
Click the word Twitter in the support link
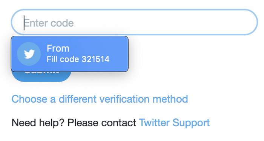point(155,123)
